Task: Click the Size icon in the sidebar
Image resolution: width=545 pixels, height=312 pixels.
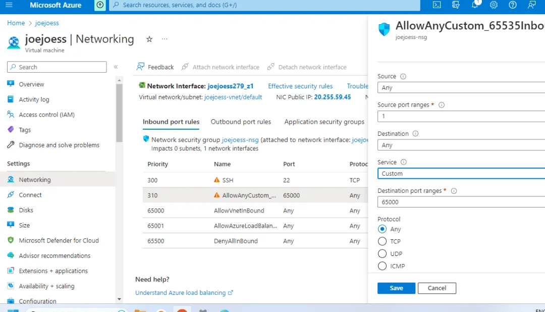Action: click(11, 225)
